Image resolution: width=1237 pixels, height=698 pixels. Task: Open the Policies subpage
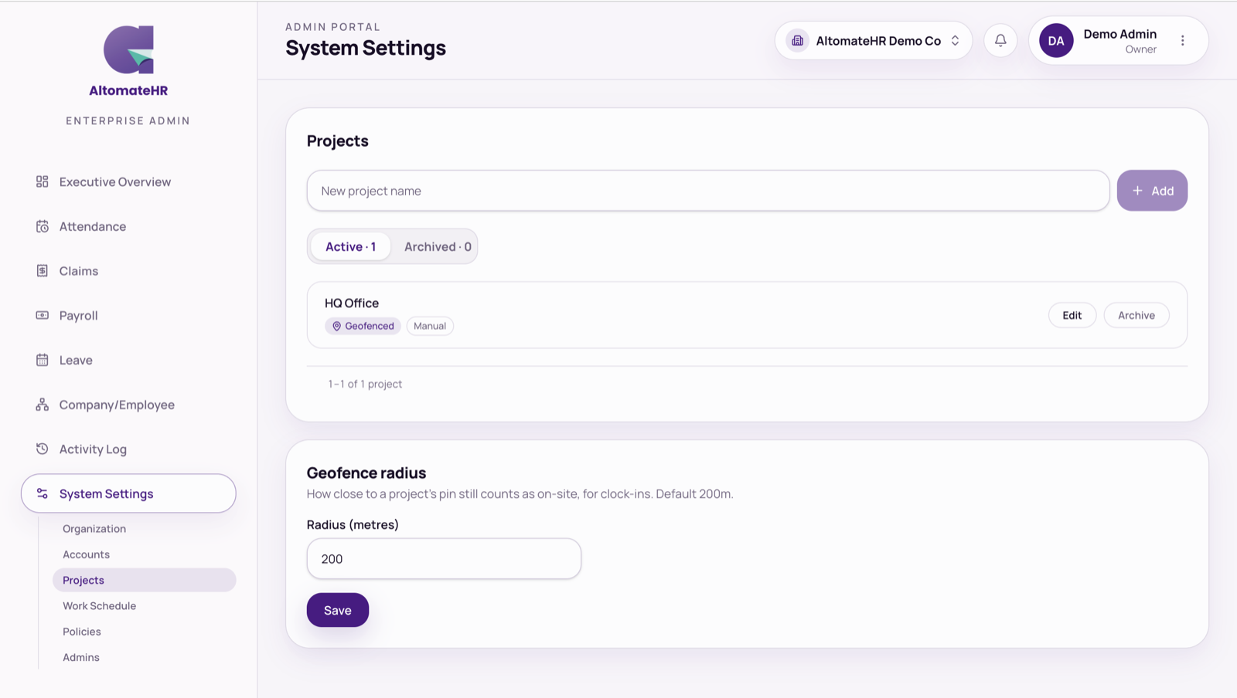pos(82,632)
